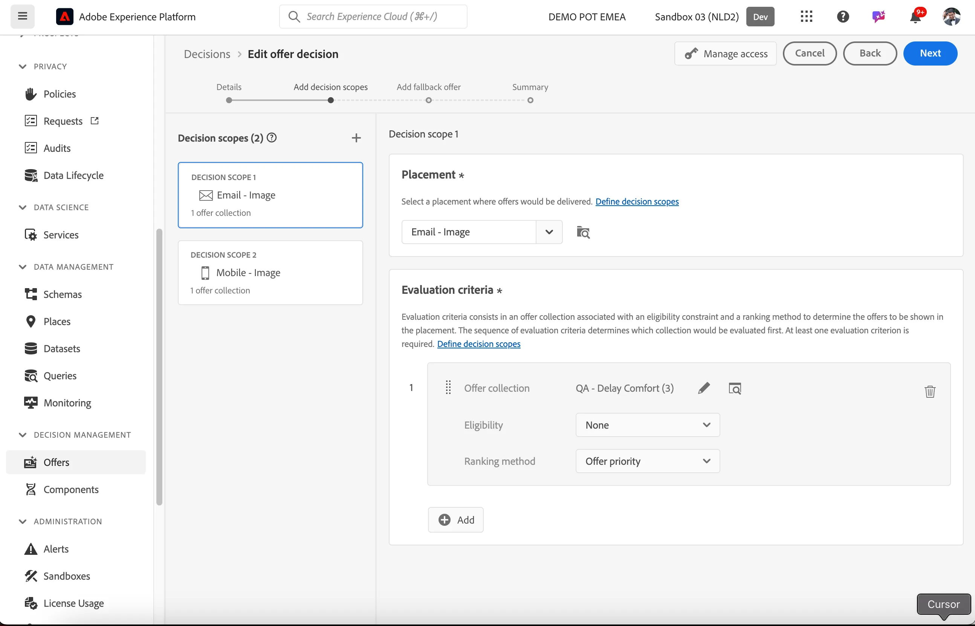Viewport: 975px width, 626px height.
Task: Add another evaluation criterion
Action: [x=456, y=519]
